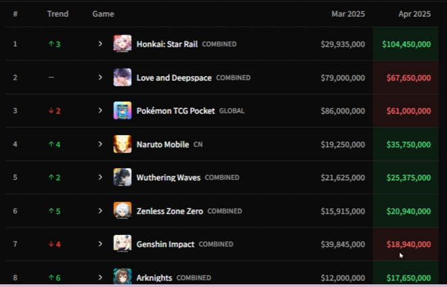Click the Genshin Impact game icon
This screenshot has height=287, width=447.
122,244
